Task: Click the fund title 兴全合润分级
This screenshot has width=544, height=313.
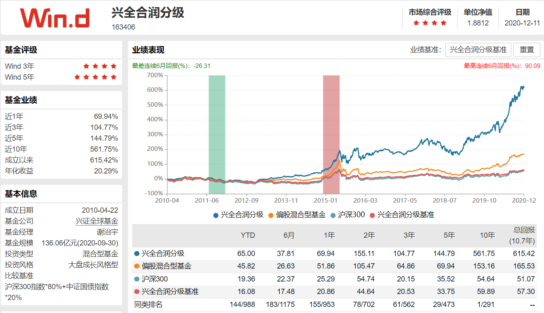Action: 148,13
